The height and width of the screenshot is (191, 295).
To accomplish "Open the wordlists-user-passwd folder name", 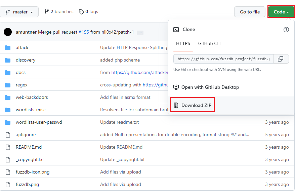I will (39, 122).
